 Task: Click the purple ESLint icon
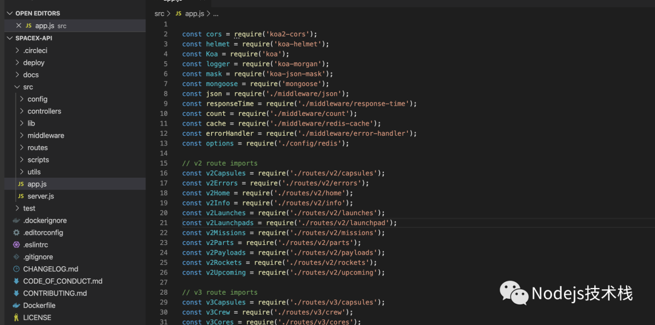(16, 244)
